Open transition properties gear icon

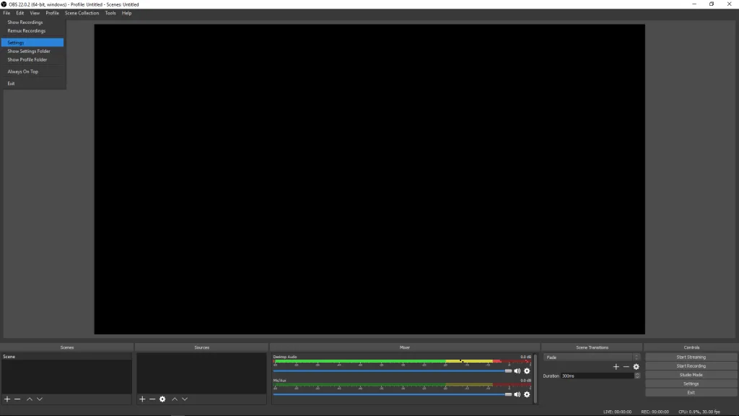tap(636, 367)
